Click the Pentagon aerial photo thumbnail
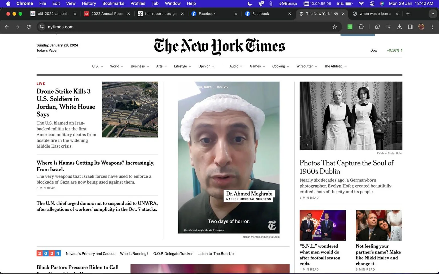This screenshot has width=439, height=274. coord(130,109)
